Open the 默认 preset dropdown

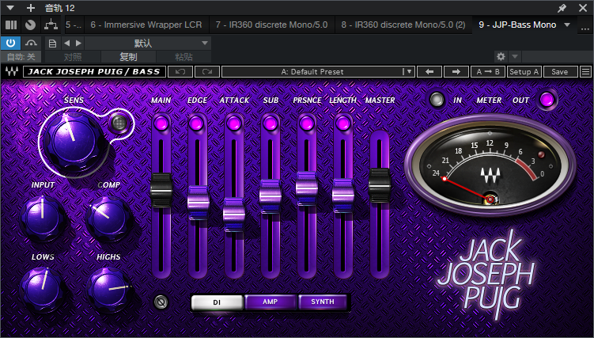[148, 44]
